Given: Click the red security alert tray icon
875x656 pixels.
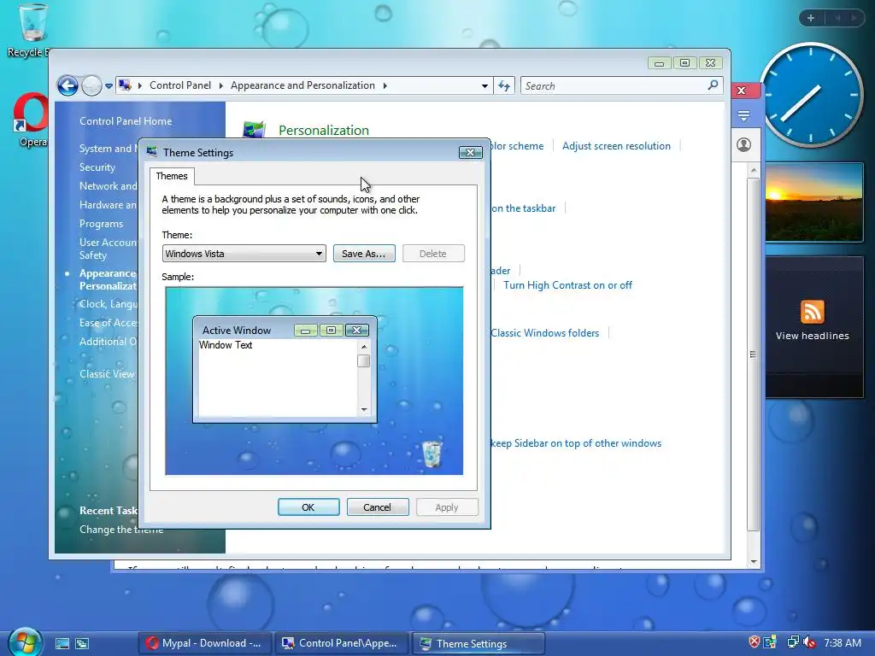Looking at the screenshot, I should coord(754,642).
